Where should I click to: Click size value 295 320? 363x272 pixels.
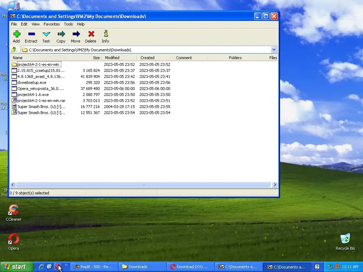(x=93, y=82)
